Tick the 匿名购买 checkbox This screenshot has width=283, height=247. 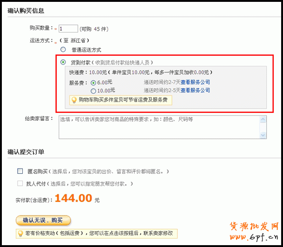point(20,171)
